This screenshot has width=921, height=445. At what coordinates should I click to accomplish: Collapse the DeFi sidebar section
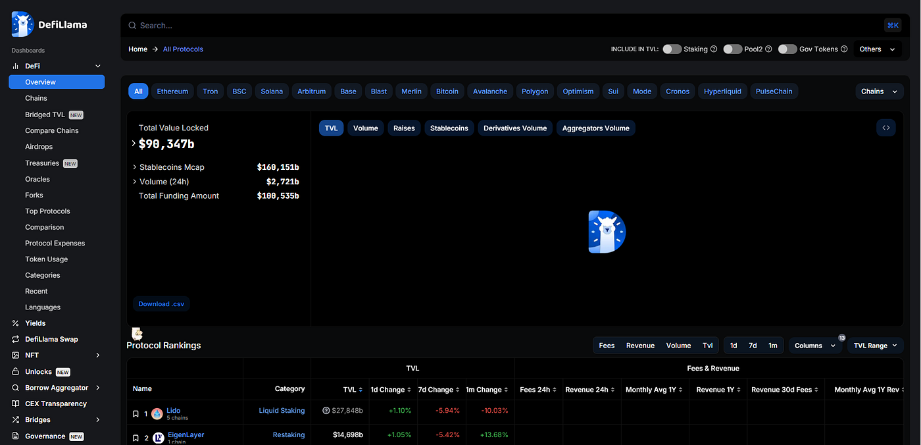point(98,66)
